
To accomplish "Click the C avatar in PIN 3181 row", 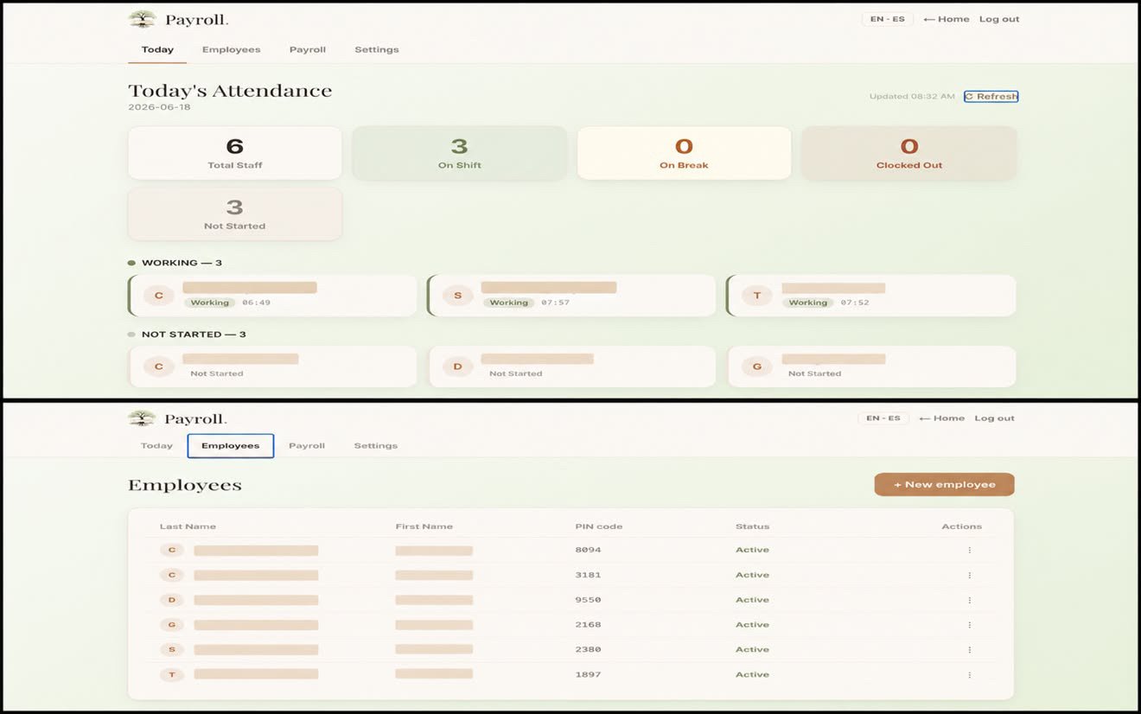I will pos(172,575).
